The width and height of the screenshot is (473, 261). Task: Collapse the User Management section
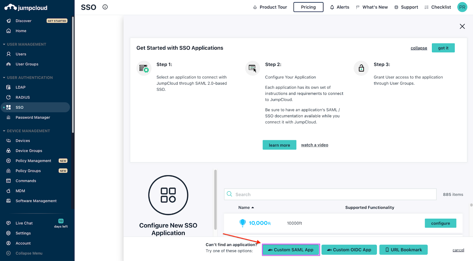point(4,44)
